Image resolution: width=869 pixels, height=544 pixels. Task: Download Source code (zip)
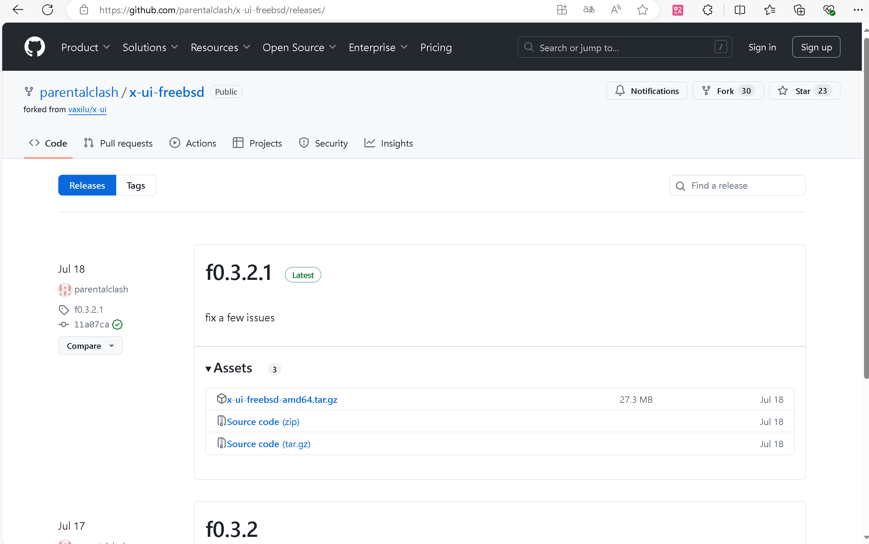click(263, 422)
